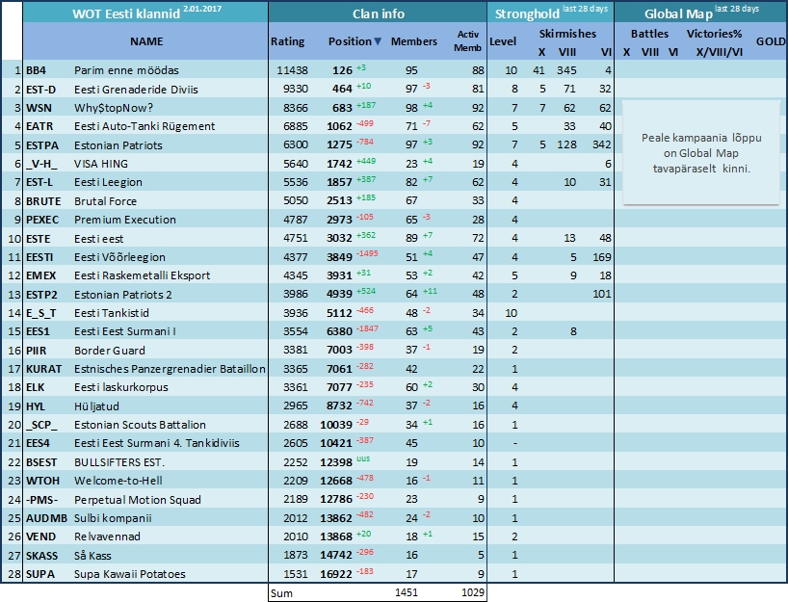The height and width of the screenshot is (602, 788).
Task: Click clan tag EES1
Action: coord(39,331)
